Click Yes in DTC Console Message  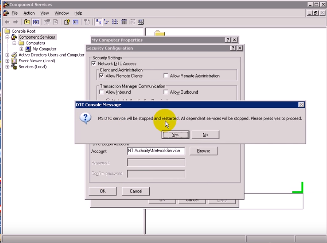175,135
